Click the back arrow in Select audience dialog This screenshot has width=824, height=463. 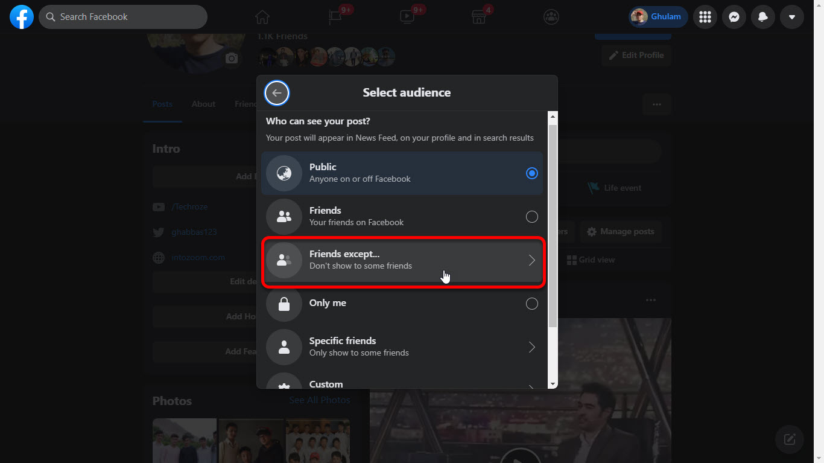[277, 93]
